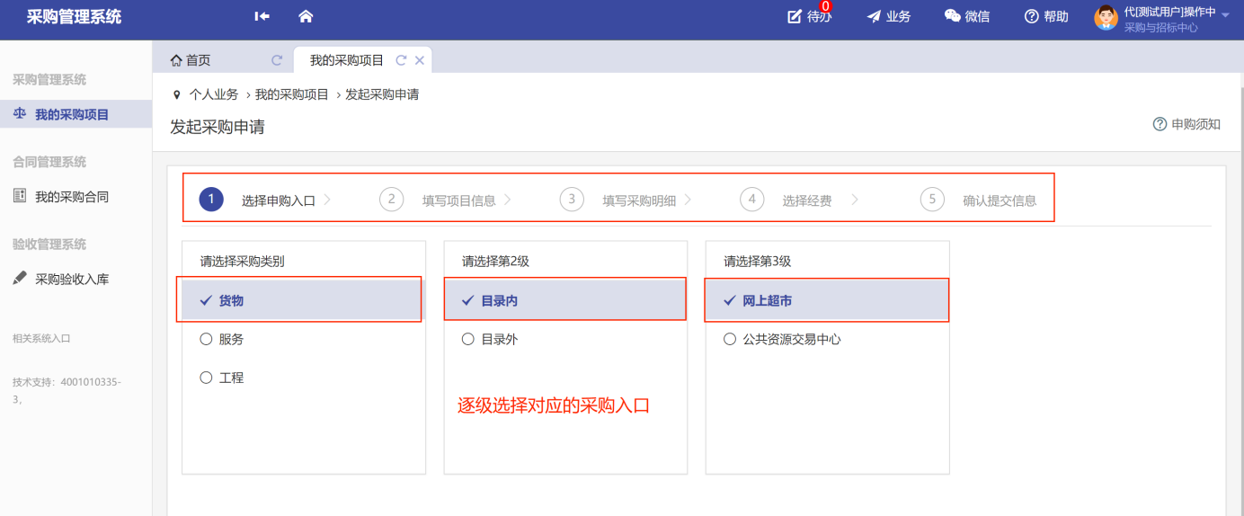Click the 微信 WeChat icon
The width and height of the screenshot is (1244, 516).
click(x=953, y=16)
